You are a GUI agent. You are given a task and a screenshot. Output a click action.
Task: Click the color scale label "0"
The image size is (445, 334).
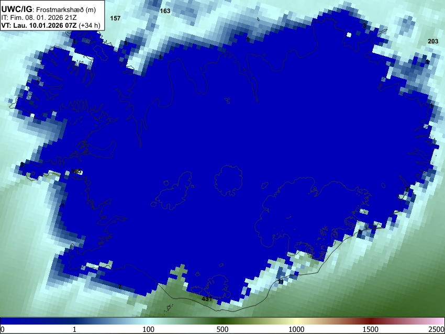[x=3, y=329]
